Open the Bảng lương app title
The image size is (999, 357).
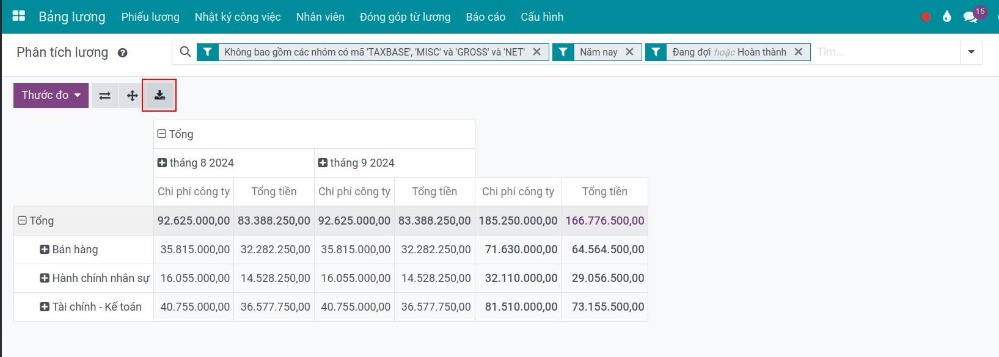tap(72, 16)
